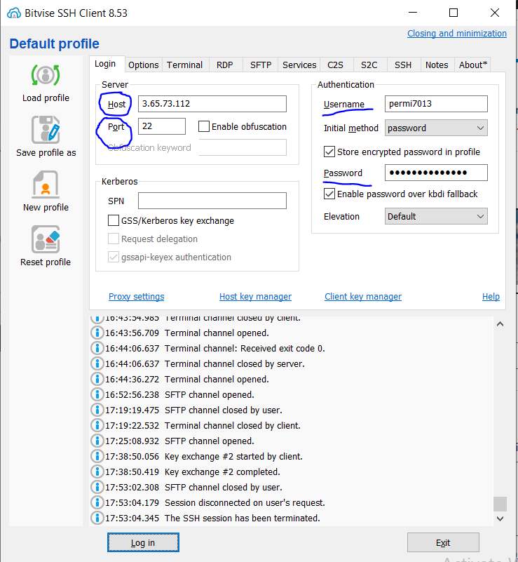The height and width of the screenshot is (562, 518).
Task: Click info icon for 'Received exit code 0' entry
Action: point(97,349)
